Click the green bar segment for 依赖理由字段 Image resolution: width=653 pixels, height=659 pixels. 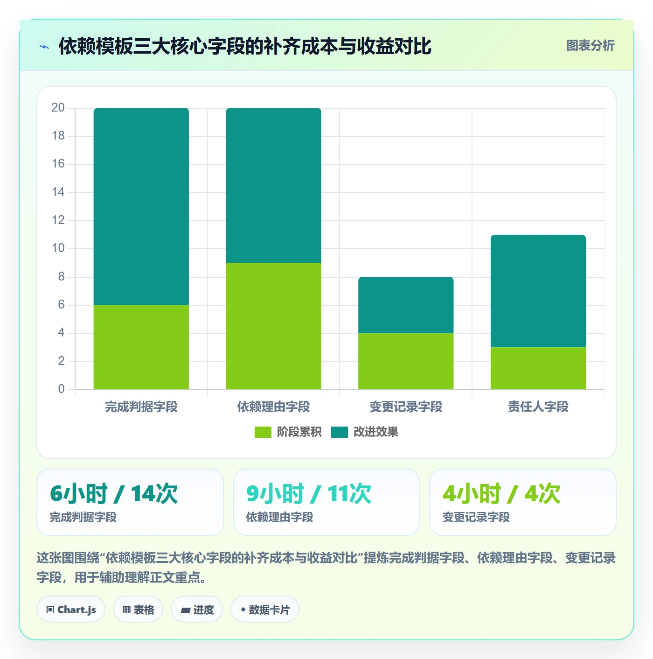[x=274, y=326]
